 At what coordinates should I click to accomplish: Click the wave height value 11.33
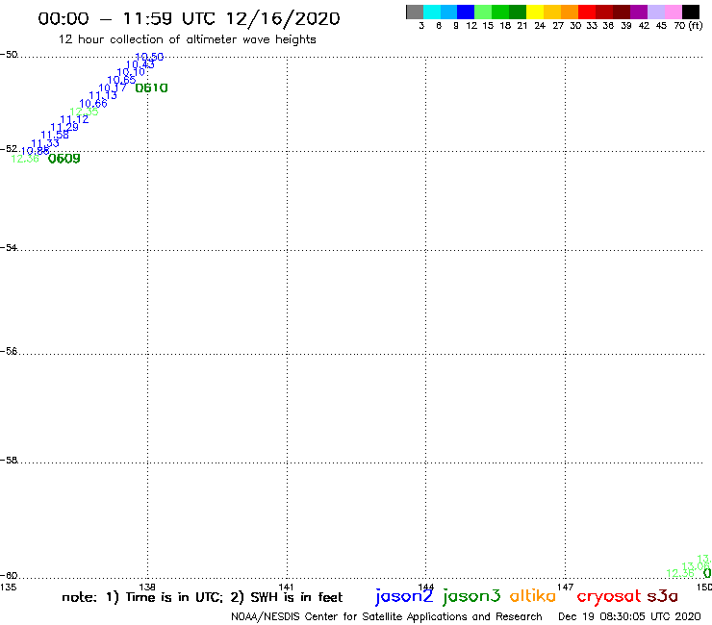(x=45, y=143)
